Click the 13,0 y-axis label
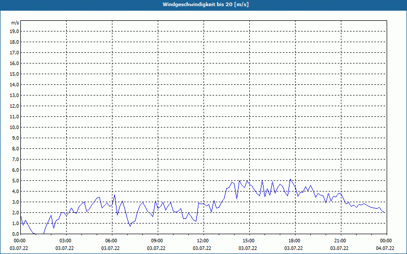407x254 pixels. click(14, 96)
